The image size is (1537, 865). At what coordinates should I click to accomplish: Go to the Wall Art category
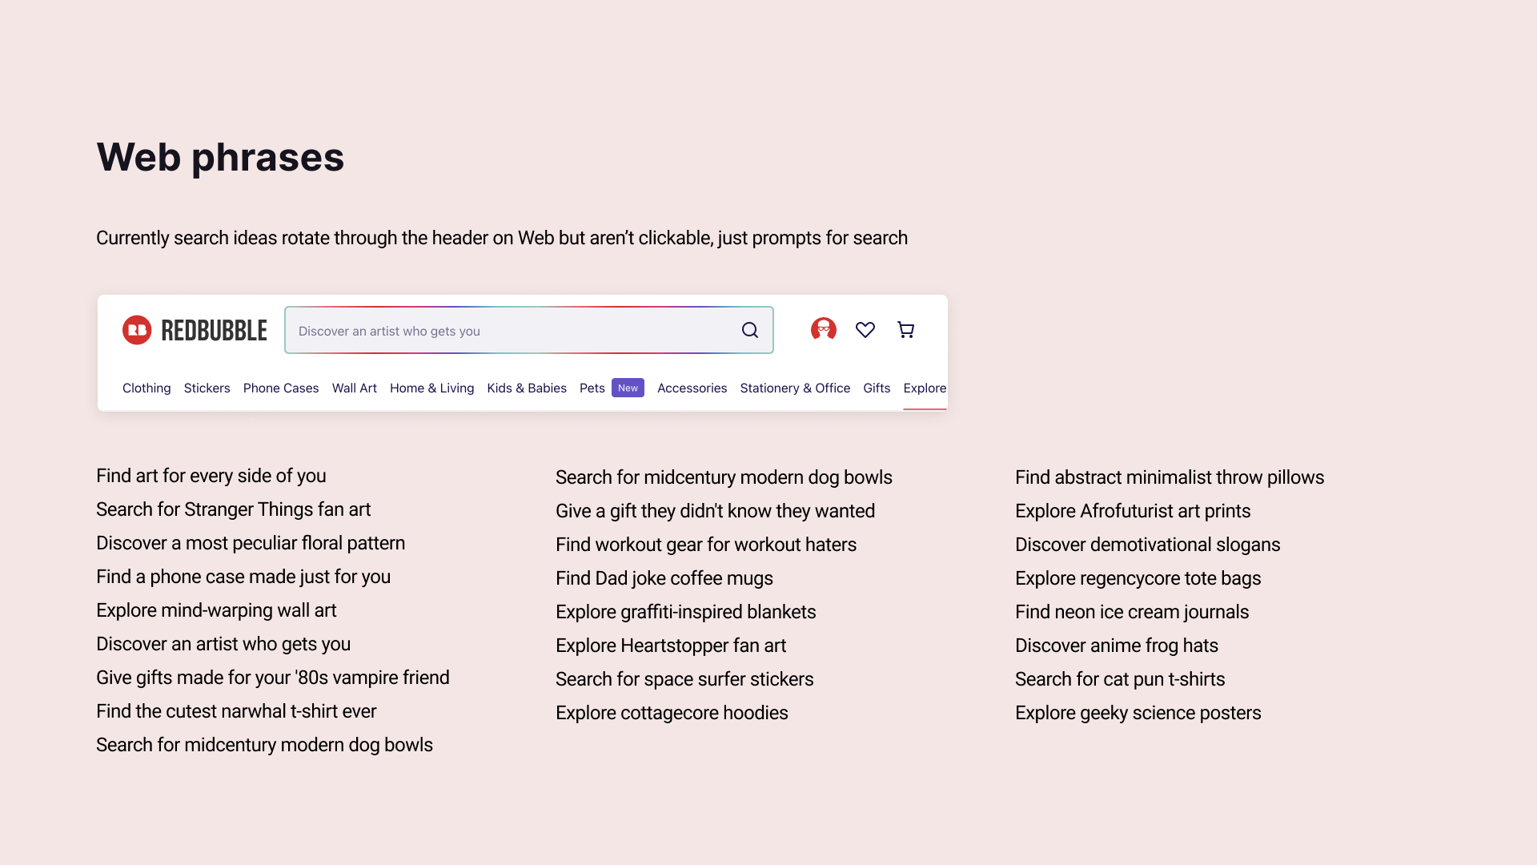point(354,388)
